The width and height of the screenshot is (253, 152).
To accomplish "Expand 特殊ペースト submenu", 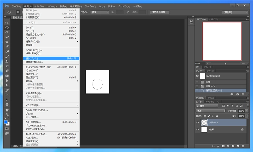I will (x=51, y=42).
